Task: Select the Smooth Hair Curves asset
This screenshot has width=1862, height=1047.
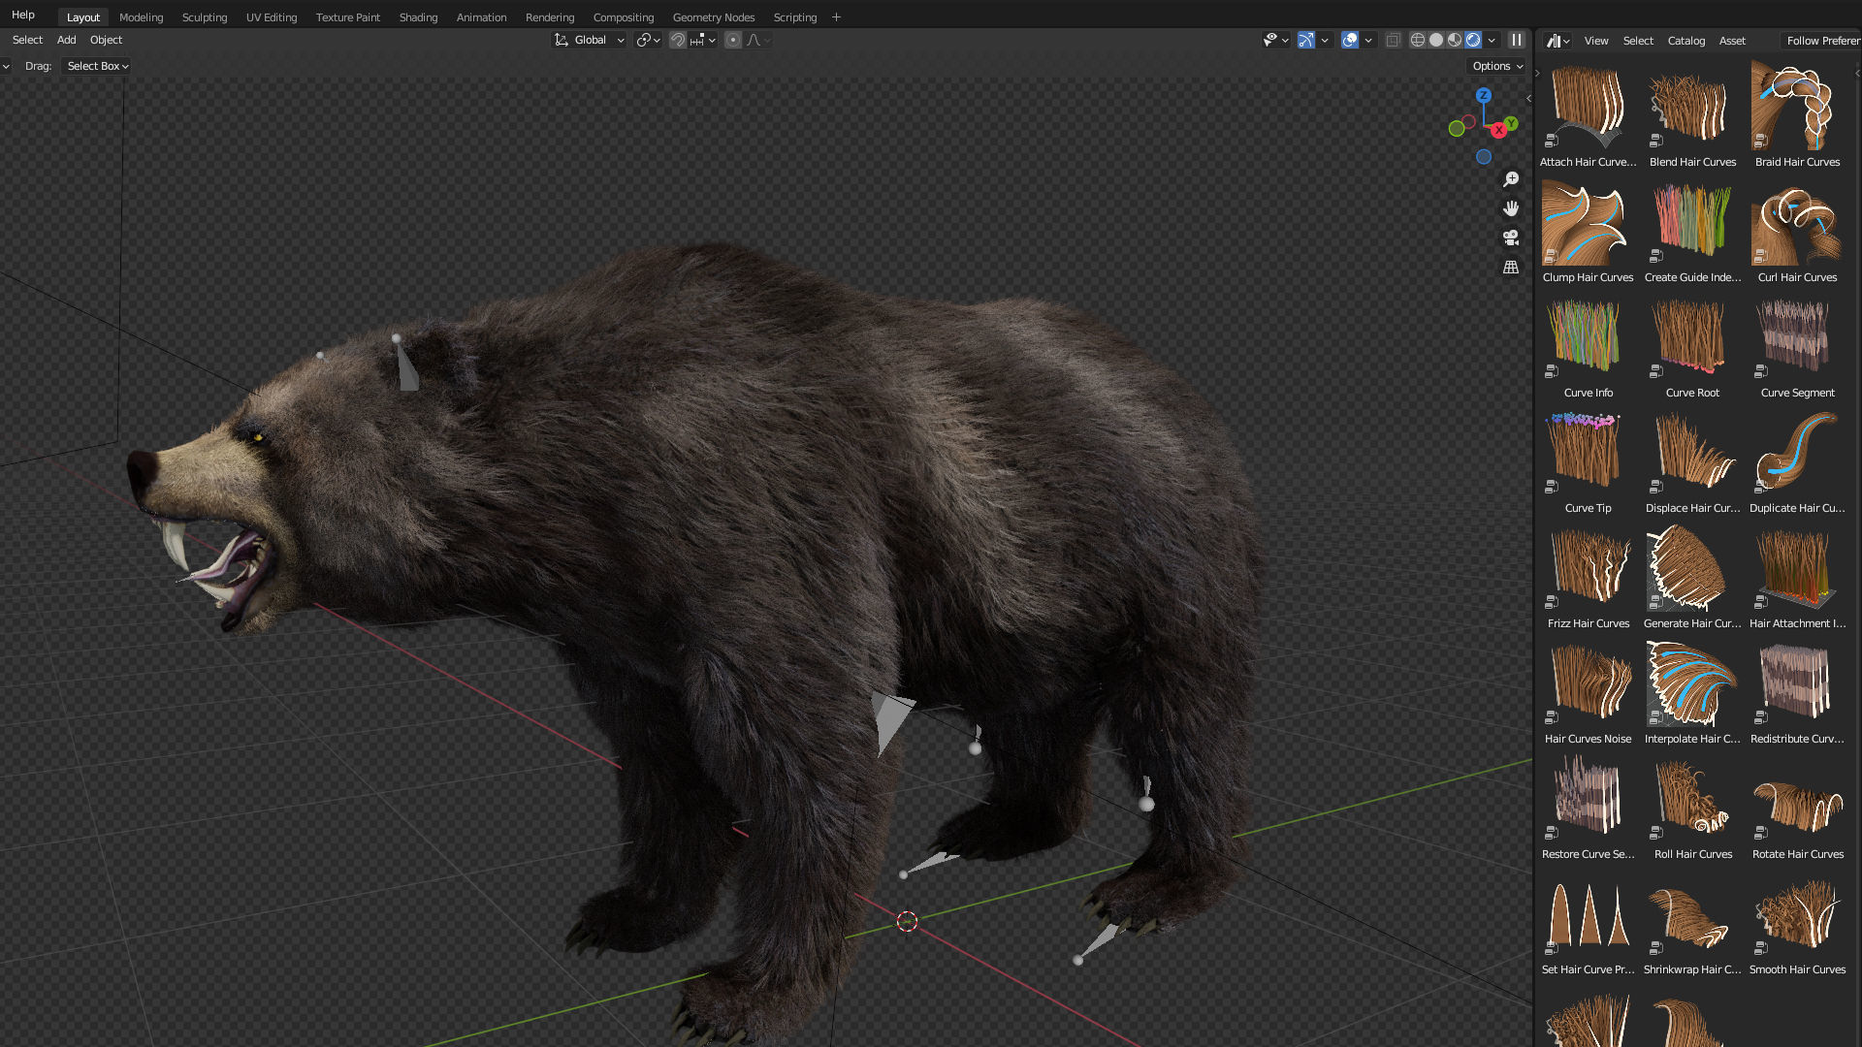Action: pyautogui.click(x=1798, y=922)
